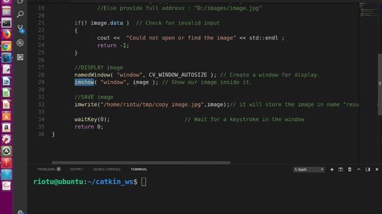Click line number 29 in the gutter

coord(41,82)
